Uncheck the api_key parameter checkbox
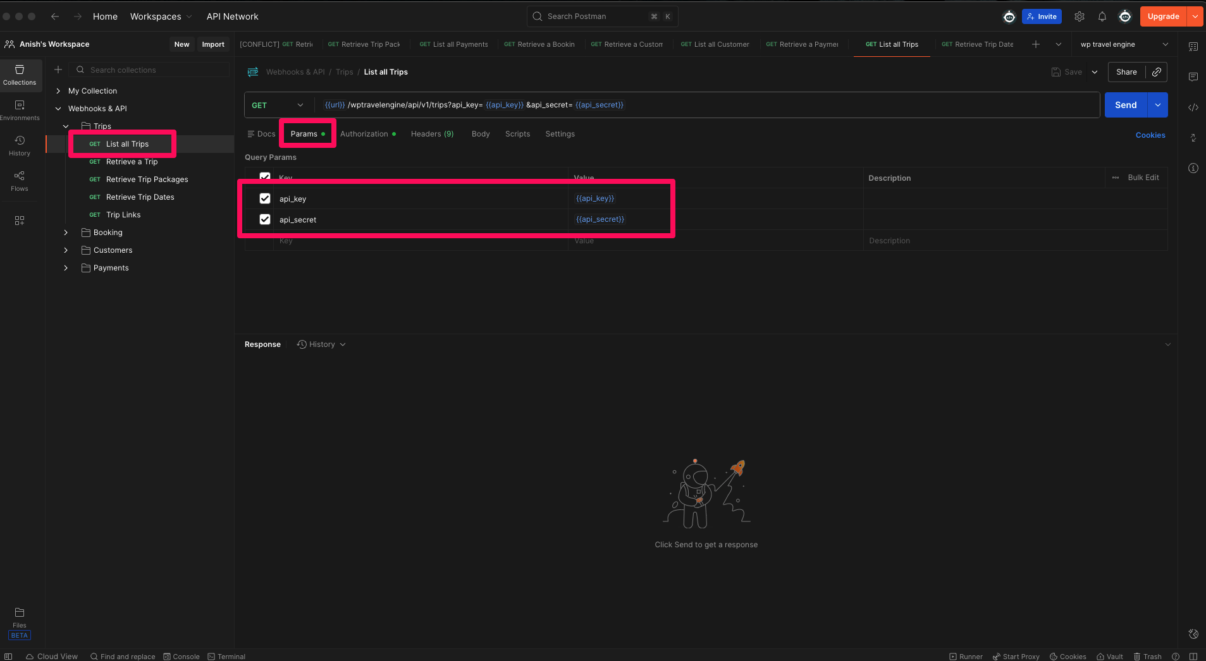The width and height of the screenshot is (1206, 661). (x=265, y=198)
